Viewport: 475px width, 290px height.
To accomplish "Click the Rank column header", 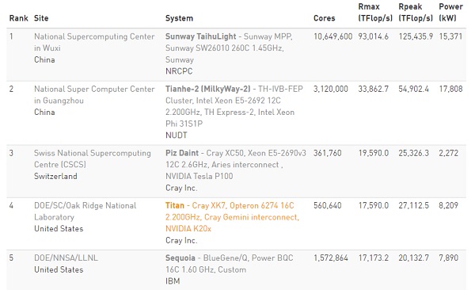I will 18,18.
